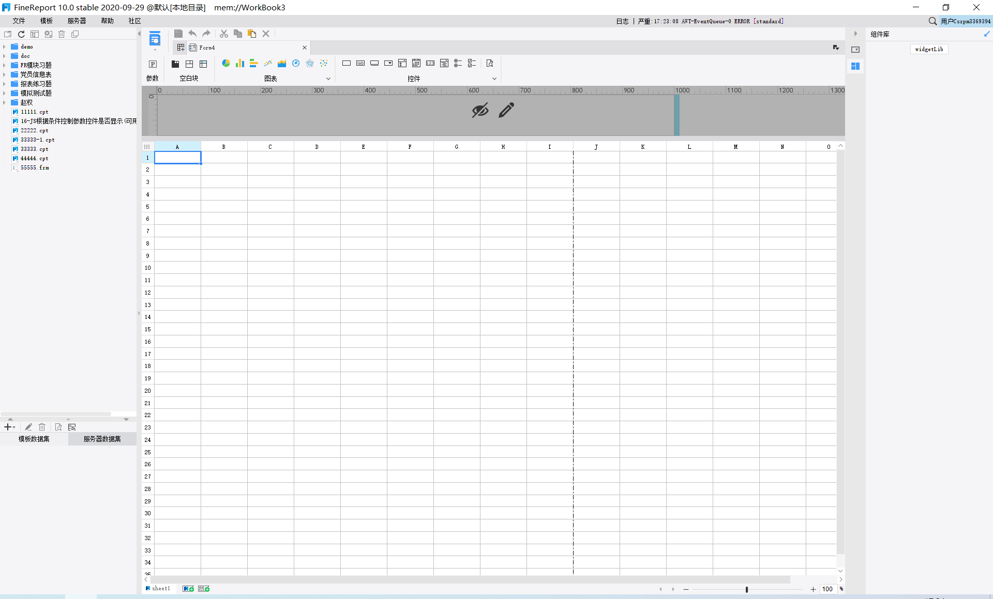Expand the 党员信息表 folder
Image resolution: width=993 pixels, height=599 pixels.
[4, 74]
